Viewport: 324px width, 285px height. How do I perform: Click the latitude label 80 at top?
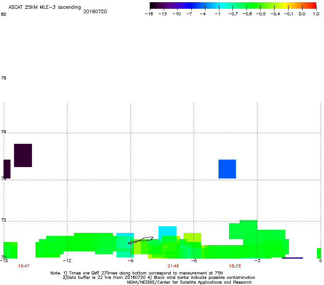pos(4,14)
